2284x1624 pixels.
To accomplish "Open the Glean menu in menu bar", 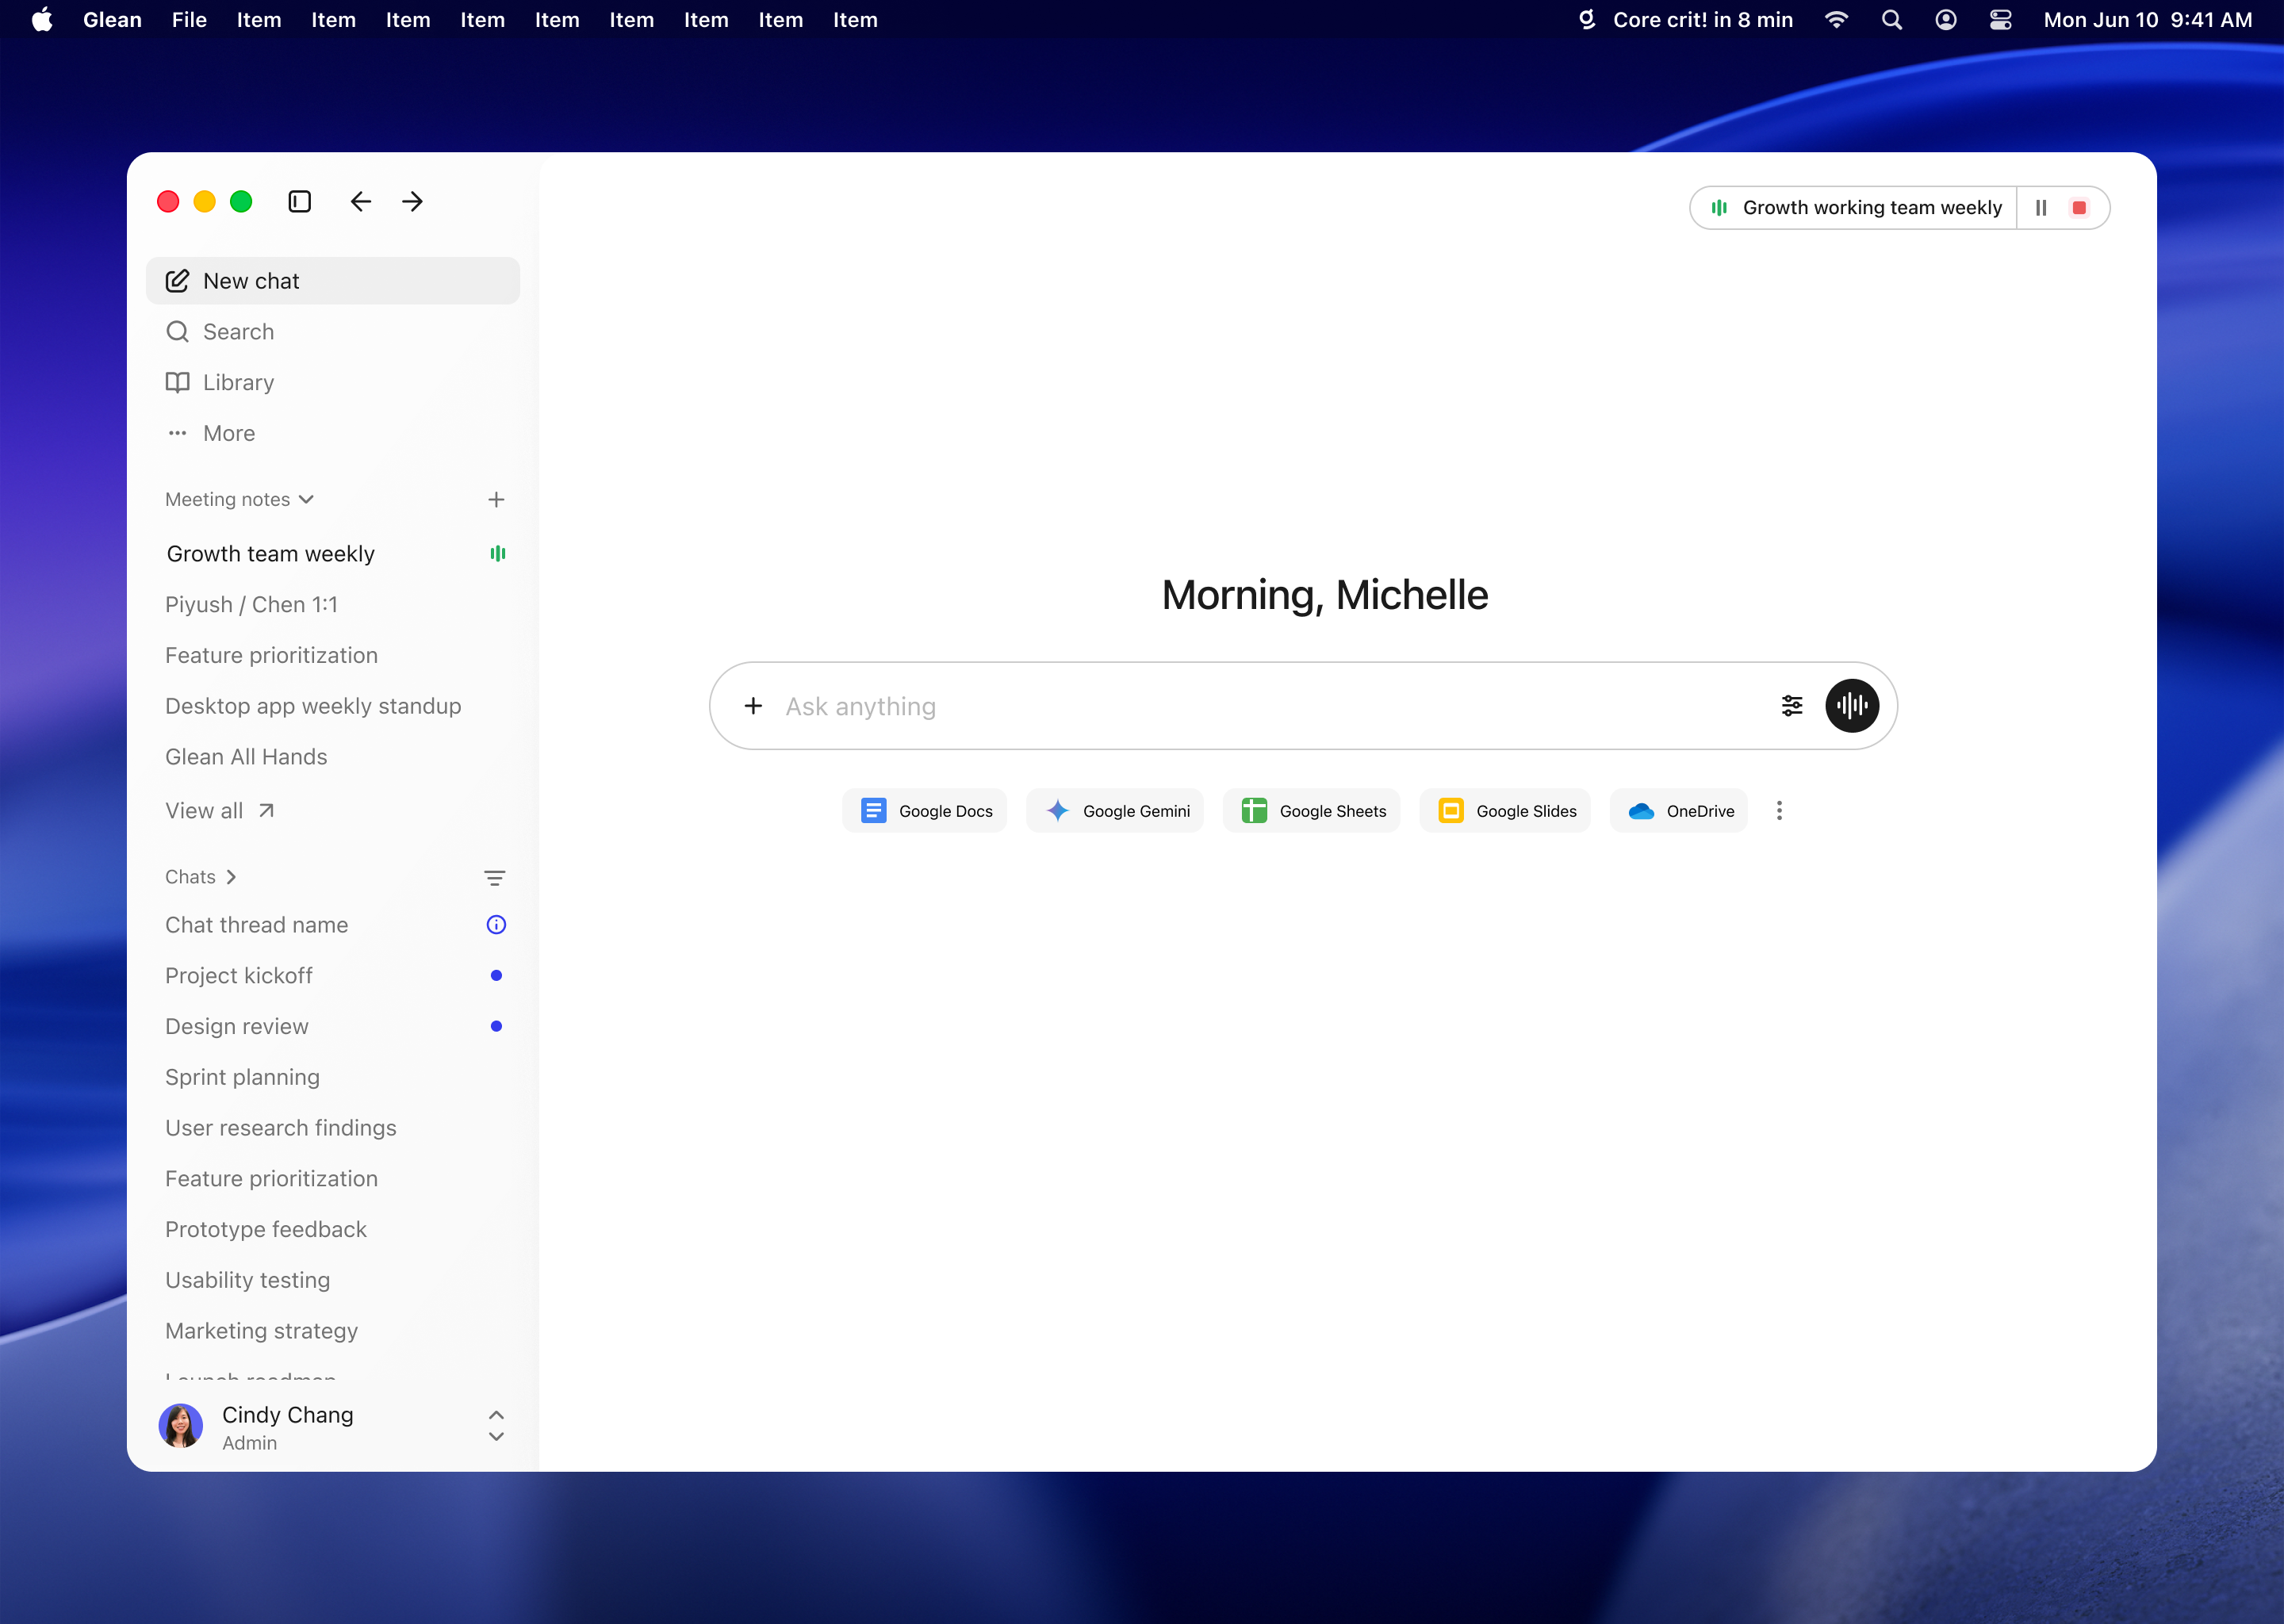I will pyautogui.click(x=112, y=20).
